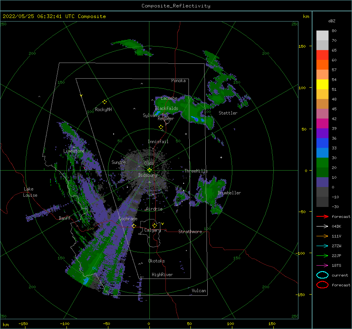
Task: Pick the red 60-65 dBZ swatch
Action: (322, 55)
